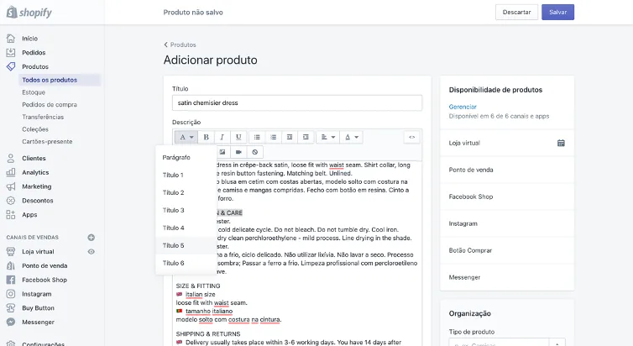
Task: Click the outdent toolbar icon
Action: 290,137
